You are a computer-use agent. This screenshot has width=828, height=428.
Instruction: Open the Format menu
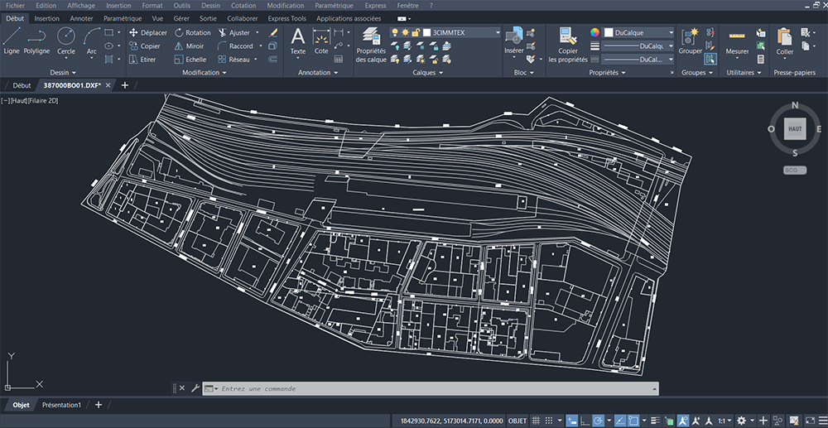(x=152, y=5)
